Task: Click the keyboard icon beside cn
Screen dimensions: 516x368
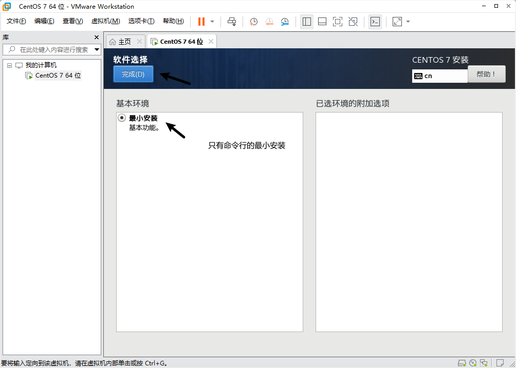Action: point(418,76)
